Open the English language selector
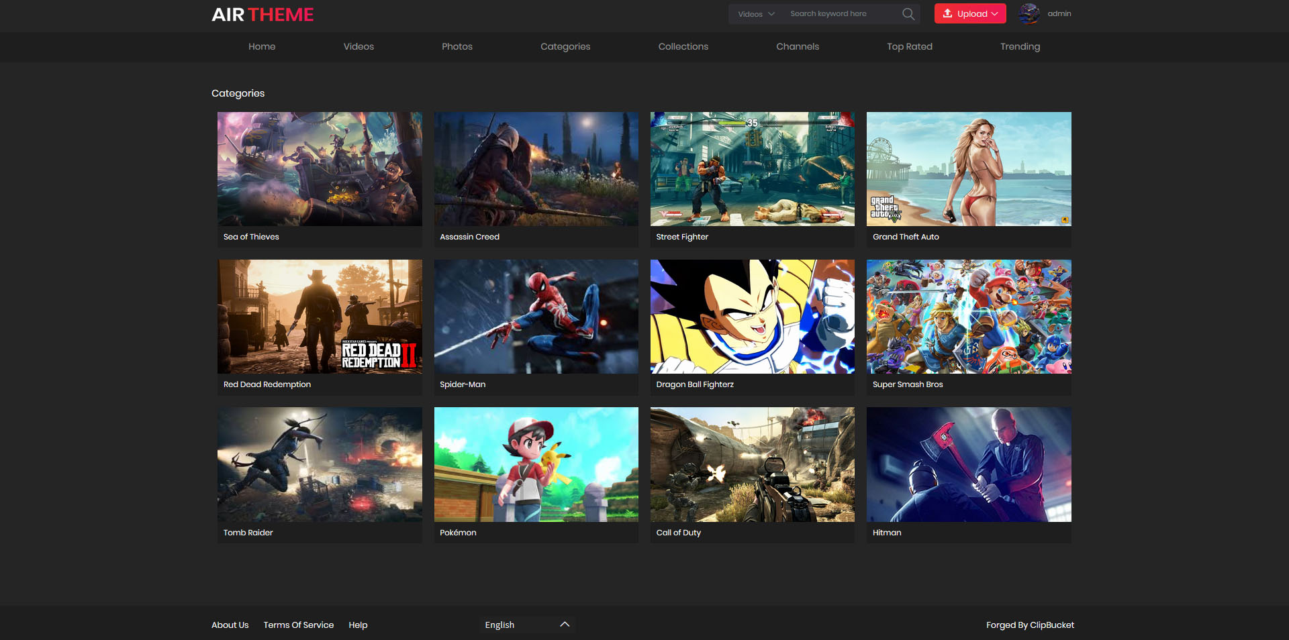This screenshot has width=1289, height=640. [x=528, y=625]
